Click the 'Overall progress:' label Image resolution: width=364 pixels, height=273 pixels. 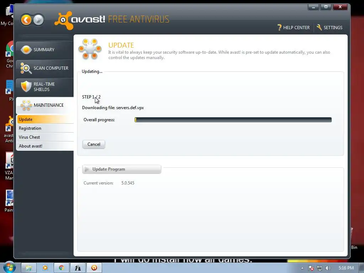pos(99,120)
